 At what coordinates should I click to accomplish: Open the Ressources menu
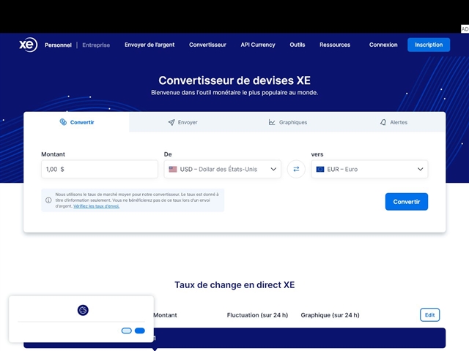coord(335,45)
